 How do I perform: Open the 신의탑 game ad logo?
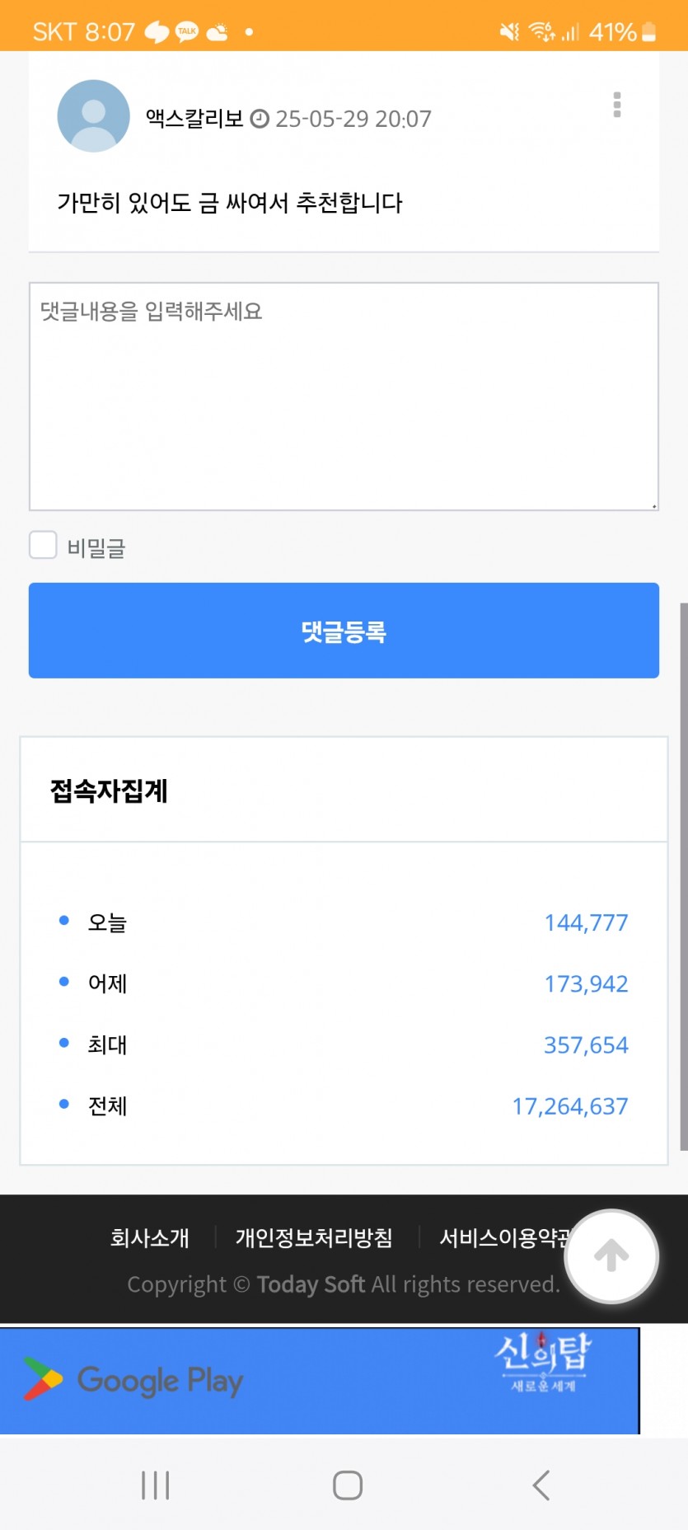(x=543, y=1362)
